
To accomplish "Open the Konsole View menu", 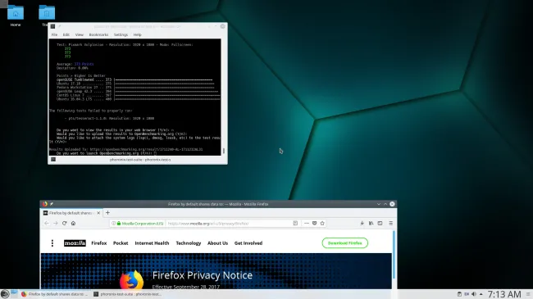I will pos(80,34).
